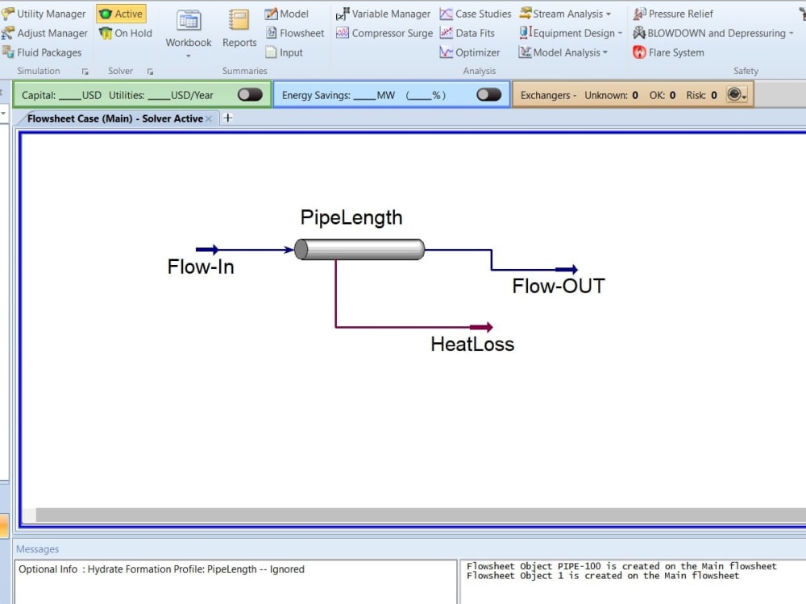
Task: Open Pressure Relief analysis
Action: pyautogui.click(x=673, y=14)
